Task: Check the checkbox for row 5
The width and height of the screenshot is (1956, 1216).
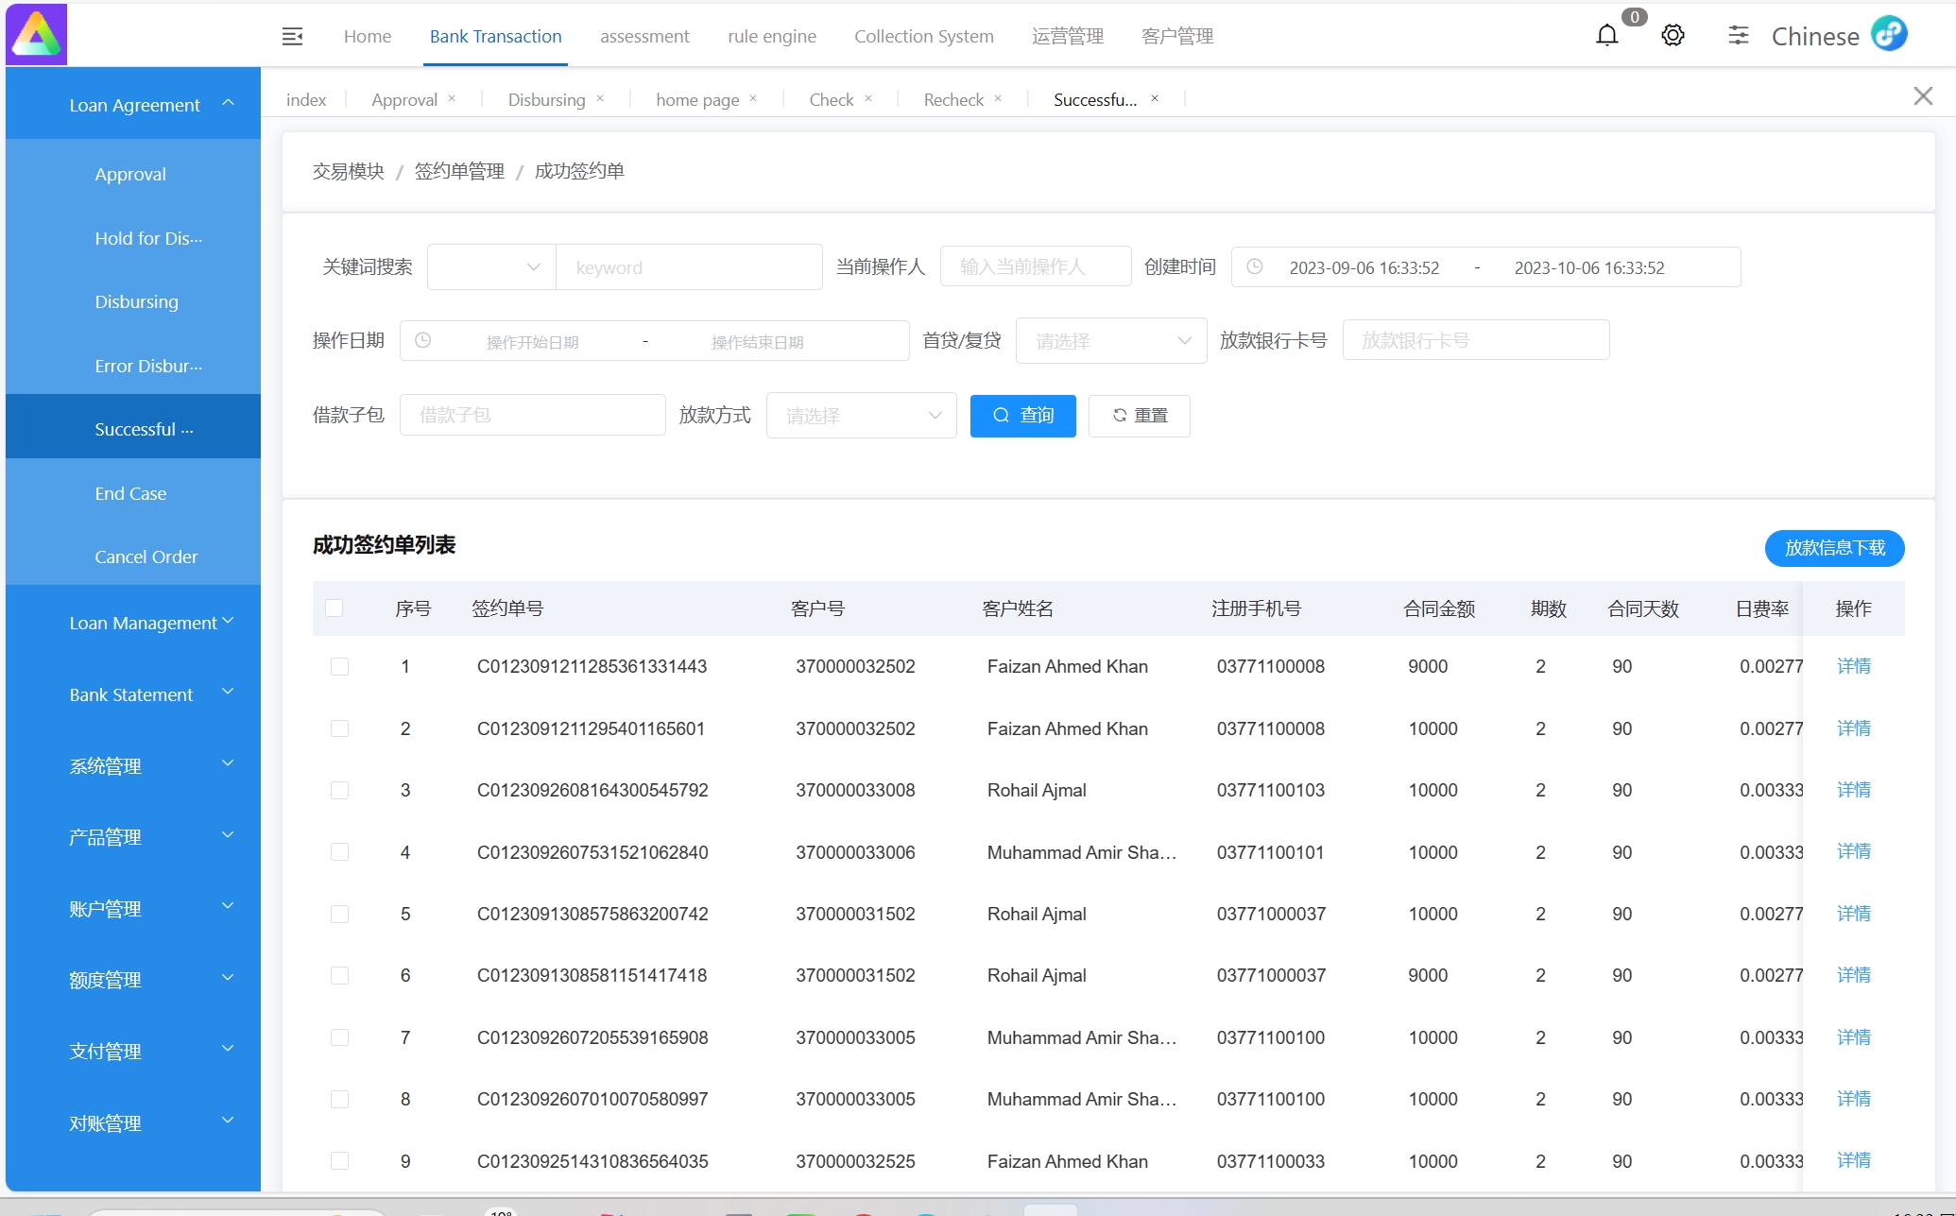Action: [x=339, y=914]
